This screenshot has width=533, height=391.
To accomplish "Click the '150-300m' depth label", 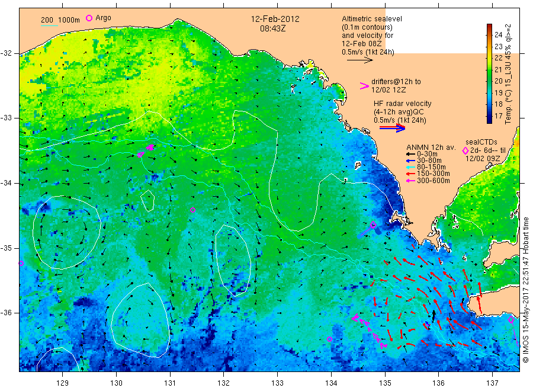I will 434,174.
